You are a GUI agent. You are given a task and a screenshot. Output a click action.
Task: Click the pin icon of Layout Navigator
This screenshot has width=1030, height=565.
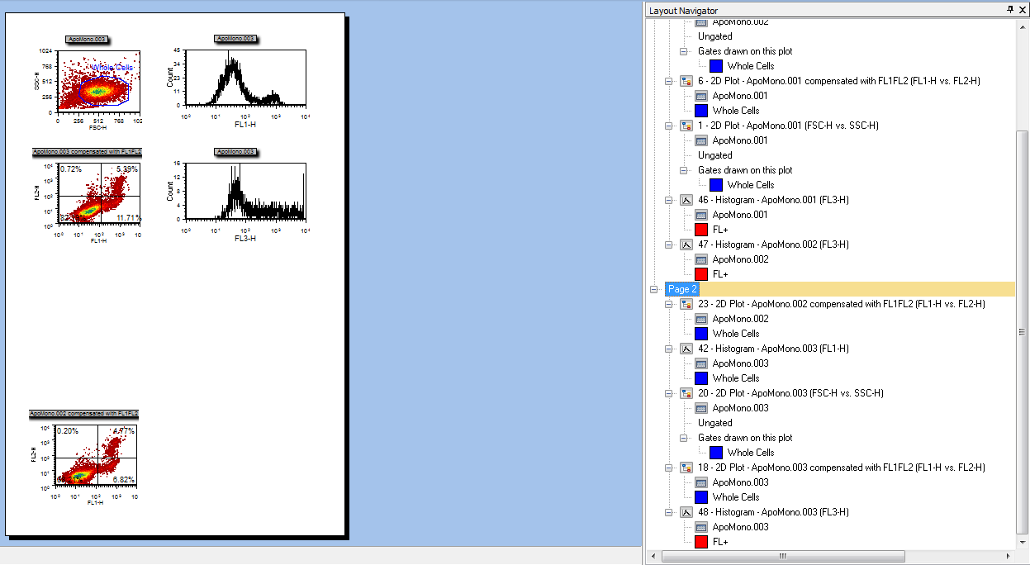click(x=1009, y=10)
